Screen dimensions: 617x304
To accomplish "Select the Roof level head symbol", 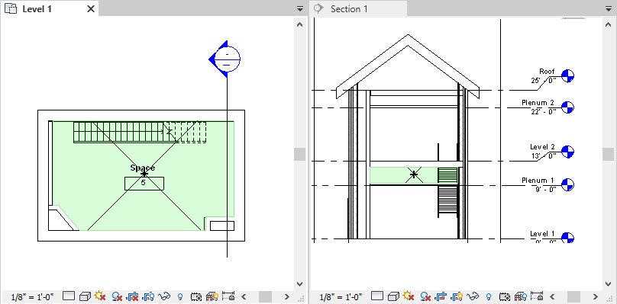I will (x=567, y=75).
